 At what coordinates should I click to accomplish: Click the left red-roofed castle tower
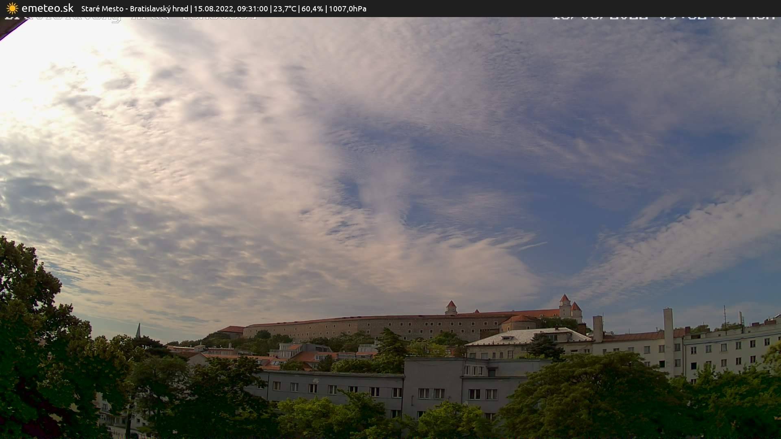click(x=451, y=307)
